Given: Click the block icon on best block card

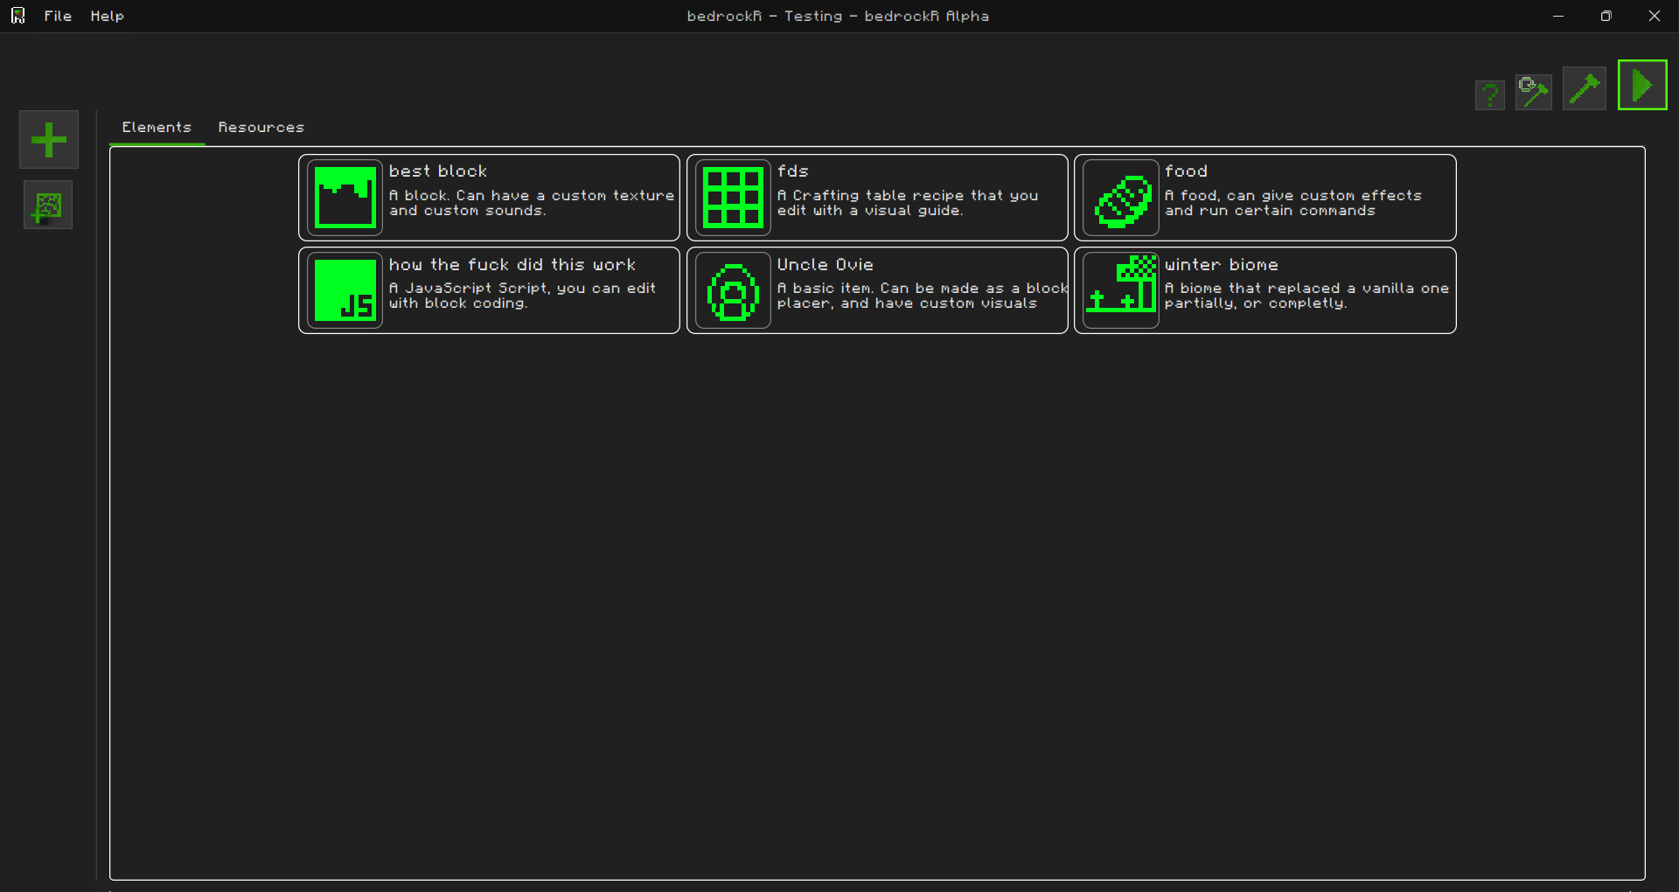Looking at the screenshot, I should click(345, 197).
